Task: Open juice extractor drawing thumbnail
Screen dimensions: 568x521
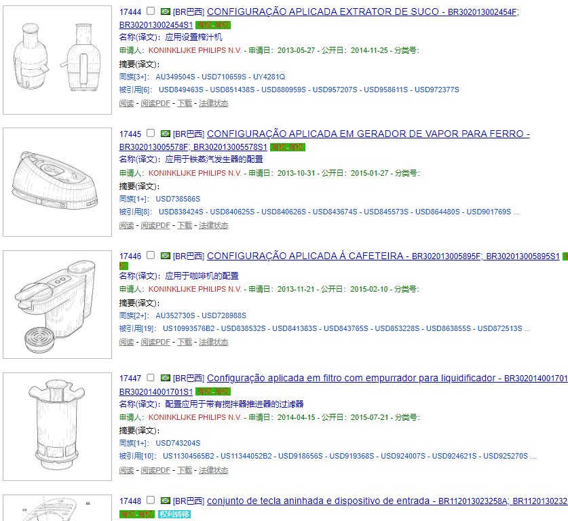Action: (57, 60)
